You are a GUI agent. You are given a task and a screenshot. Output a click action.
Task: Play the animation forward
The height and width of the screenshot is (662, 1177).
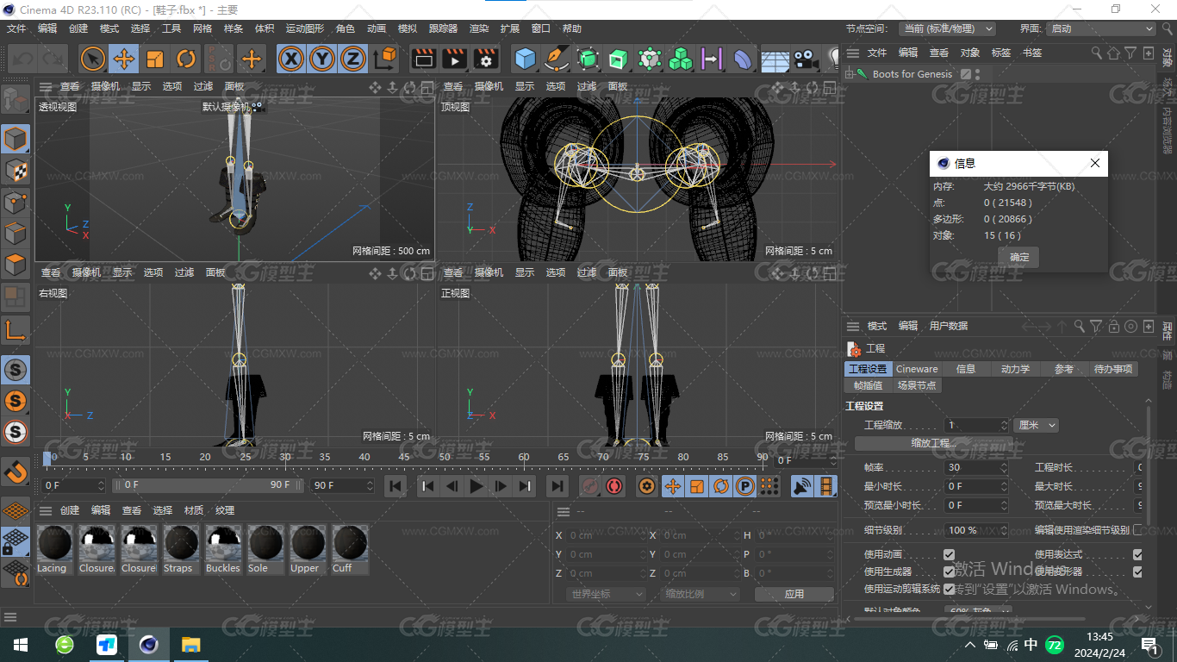(476, 486)
